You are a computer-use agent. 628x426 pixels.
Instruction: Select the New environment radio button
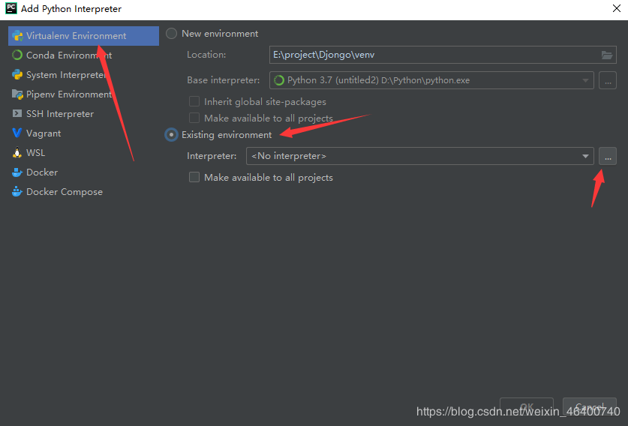point(171,34)
